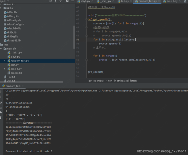Click the Python icon on the random_test run tab
This screenshot has width=188, height=155.
pos(3,86)
